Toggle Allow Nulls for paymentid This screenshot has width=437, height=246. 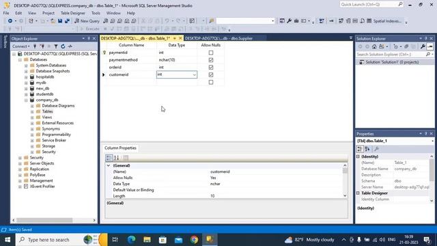(x=211, y=53)
